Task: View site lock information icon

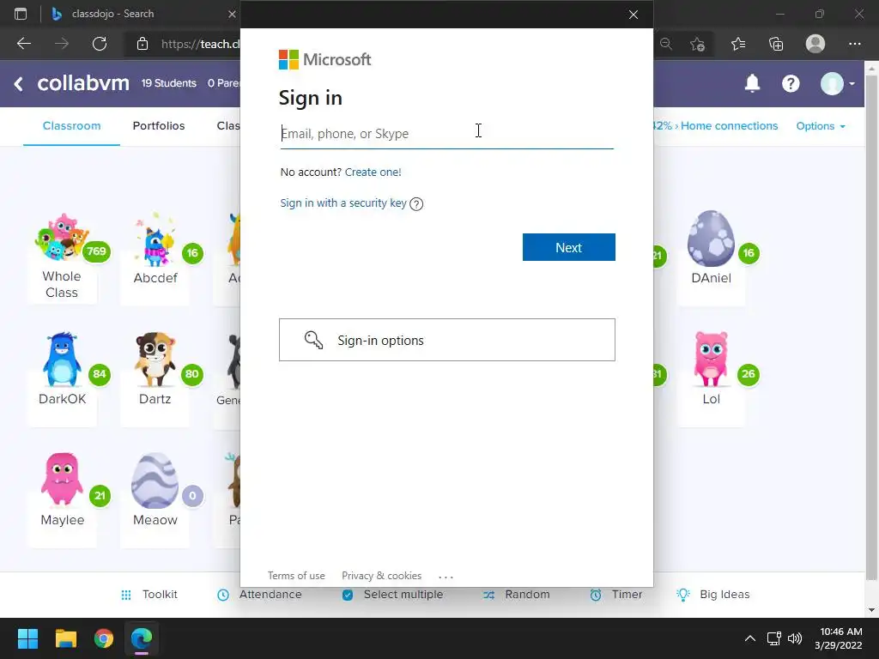Action: coord(142,44)
